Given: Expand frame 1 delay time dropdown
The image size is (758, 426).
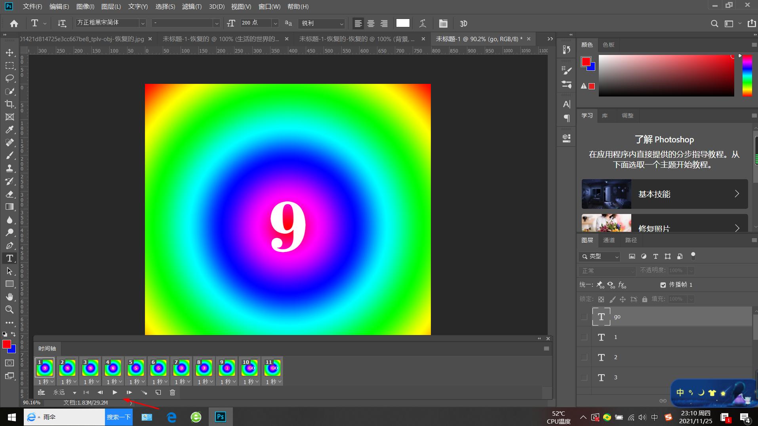Looking at the screenshot, I should pyautogui.click(x=52, y=382).
